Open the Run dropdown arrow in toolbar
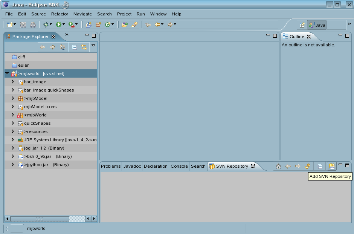This screenshot has width=354, height=234. (64, 24)
